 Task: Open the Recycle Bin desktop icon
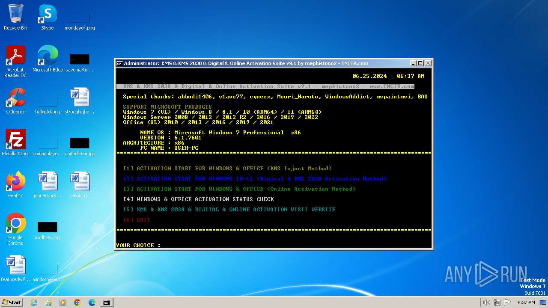point(15,17)
